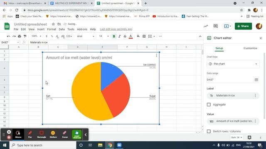Open the Data menu
Viewport: 266px width, 149px height.
(x=62, y=29)
